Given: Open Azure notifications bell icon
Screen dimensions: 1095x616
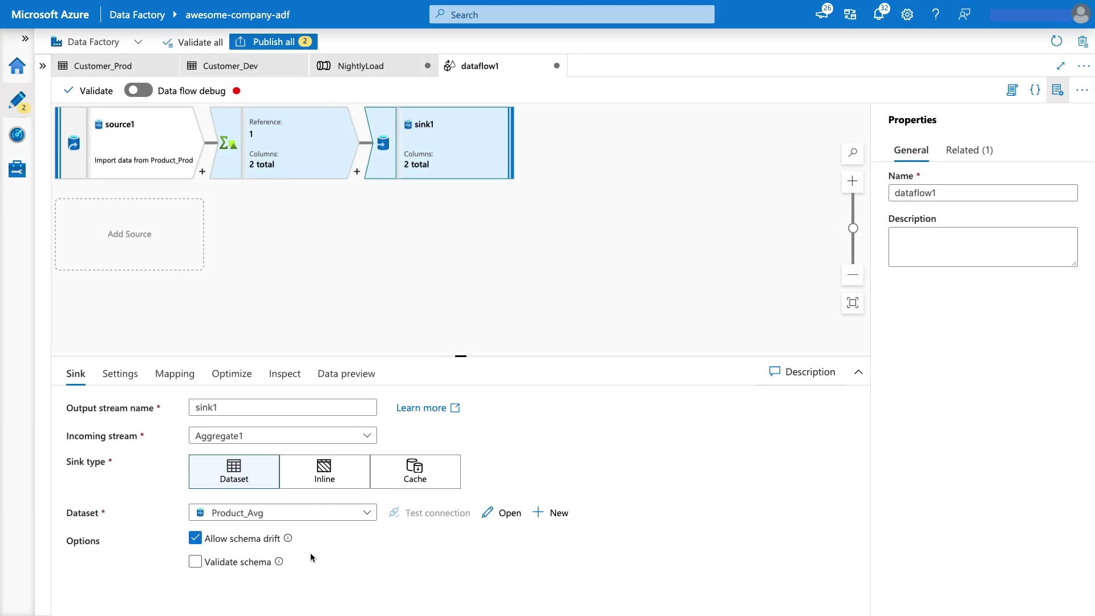Looking at the screenshot, I should [878, 14].
